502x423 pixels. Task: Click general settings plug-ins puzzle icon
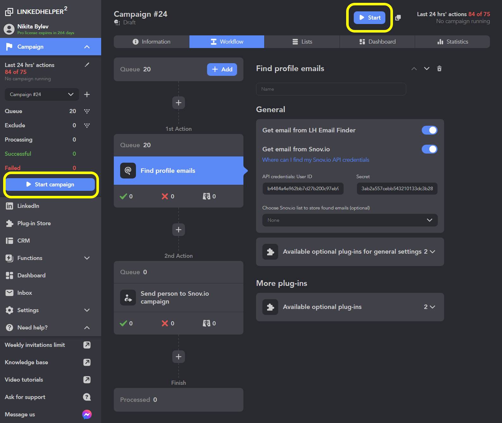[x=270, y=252]
